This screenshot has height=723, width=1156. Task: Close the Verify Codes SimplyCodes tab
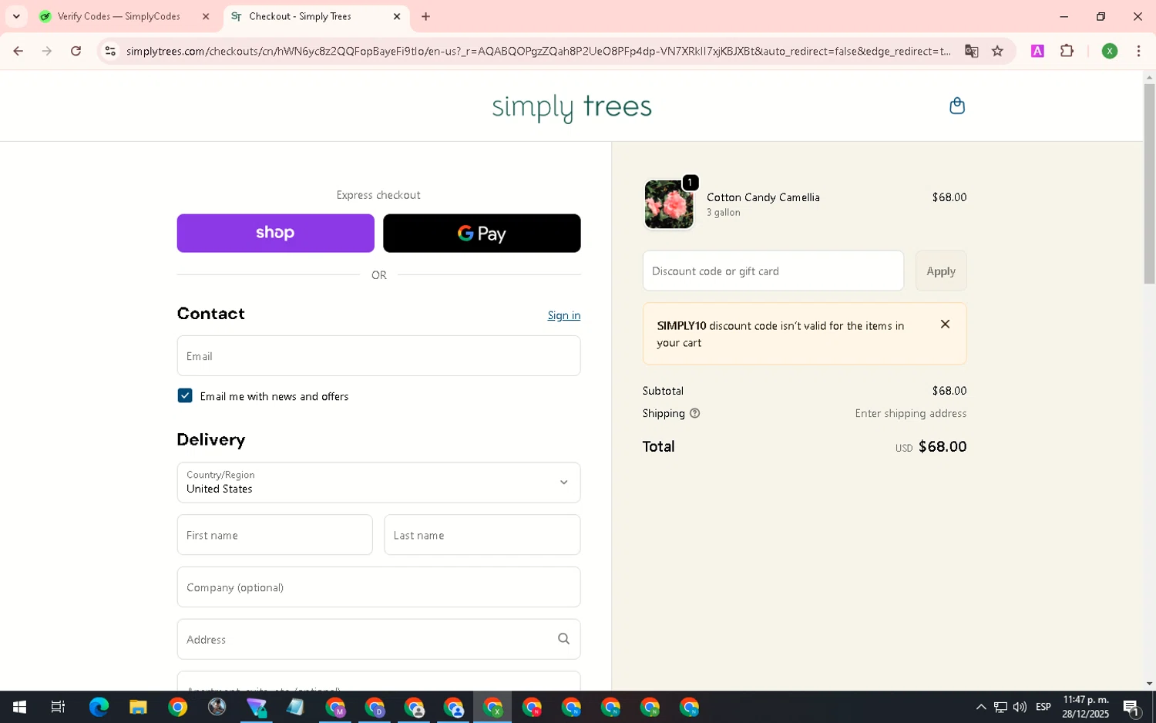206,16
